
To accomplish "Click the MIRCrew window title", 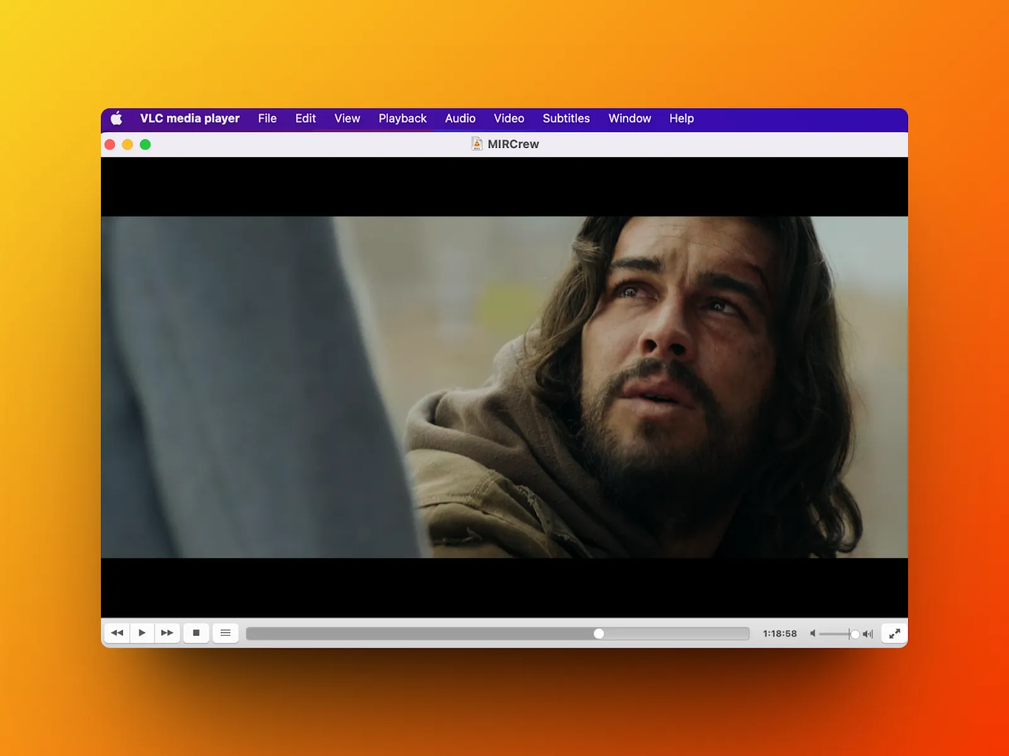I will pos(513,144).
